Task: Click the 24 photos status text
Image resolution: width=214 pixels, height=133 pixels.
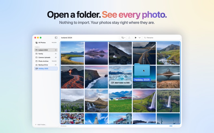Action: (x=63, y=126)
